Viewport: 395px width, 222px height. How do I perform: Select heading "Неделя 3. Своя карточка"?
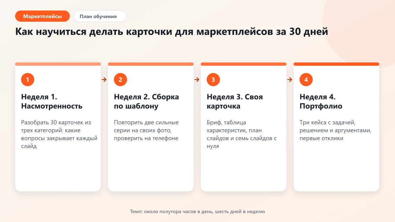point(235,102)
